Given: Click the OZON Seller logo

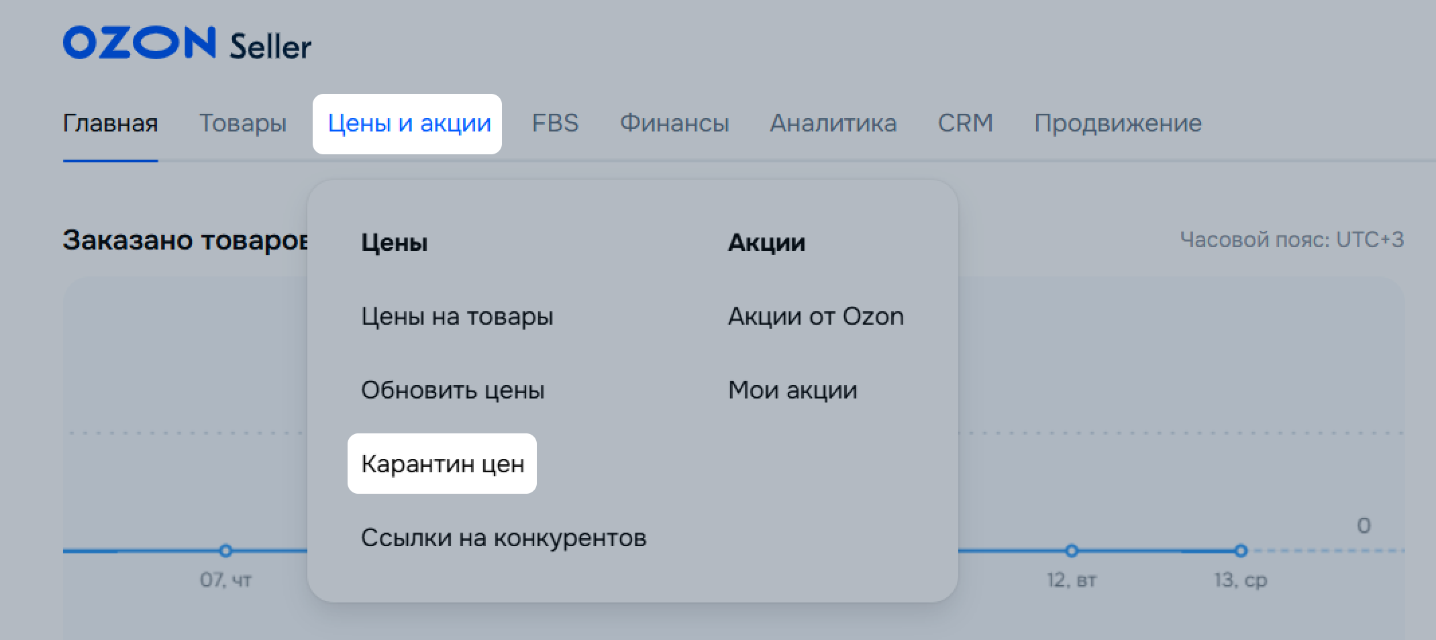Looking at the screenshot, I should [x=187, y=44].
